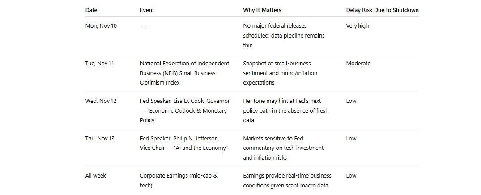This screenshot has width=481, height=195.
Task: Select the Tue, Nov 11 date cell
Action: (100, 64)
